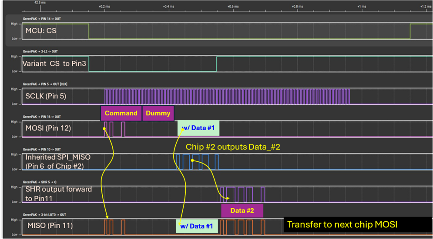Click the SCLK clock pulse waveform

226,96
